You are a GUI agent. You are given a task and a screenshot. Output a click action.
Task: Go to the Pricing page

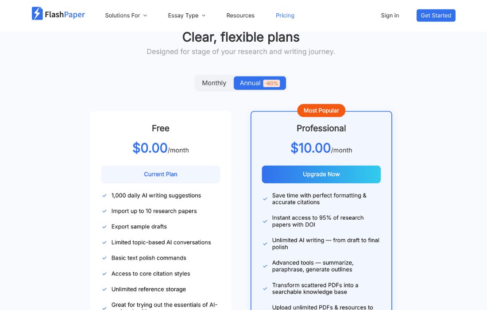(x=285, y=15)
